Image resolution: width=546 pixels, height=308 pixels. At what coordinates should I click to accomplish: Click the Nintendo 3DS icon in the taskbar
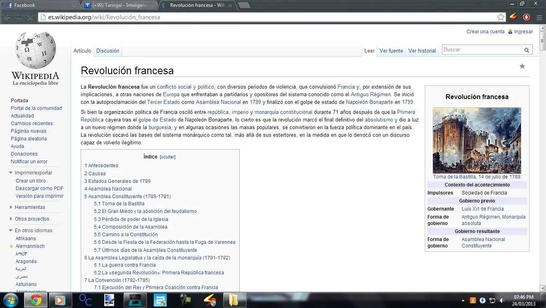[135, 300]
